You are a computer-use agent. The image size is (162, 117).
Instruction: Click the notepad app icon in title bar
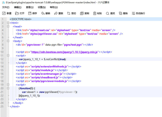pos(4,2)
